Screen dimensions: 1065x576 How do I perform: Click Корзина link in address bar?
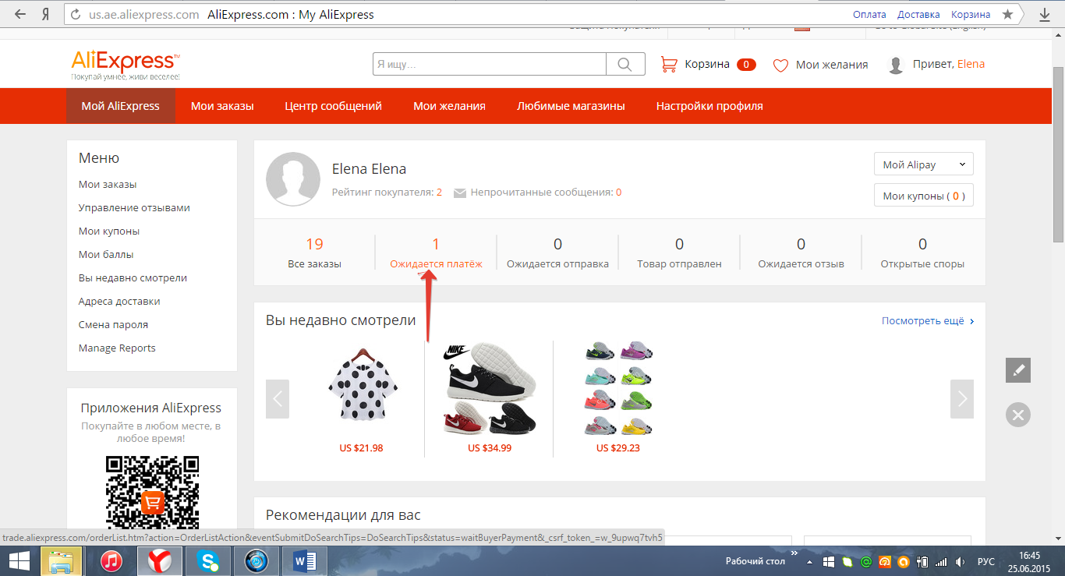[x=971, y=15]
